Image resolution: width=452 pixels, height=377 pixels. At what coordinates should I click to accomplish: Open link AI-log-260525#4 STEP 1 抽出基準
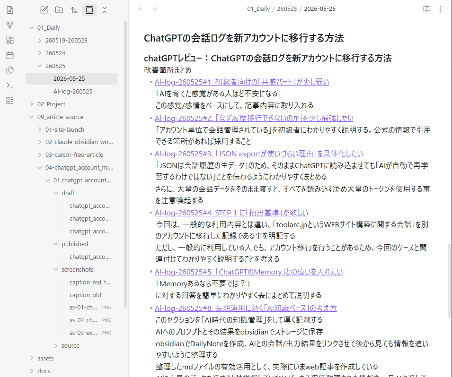[231, 213]
